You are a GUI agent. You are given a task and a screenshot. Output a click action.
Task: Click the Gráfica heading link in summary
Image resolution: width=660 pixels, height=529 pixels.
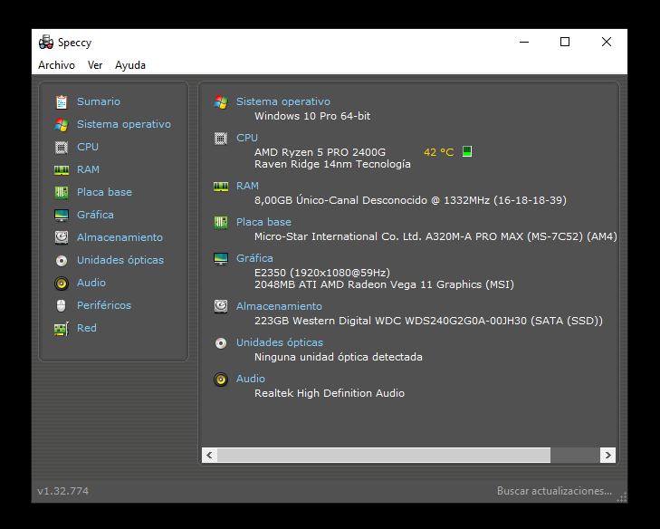pos(254,258)
